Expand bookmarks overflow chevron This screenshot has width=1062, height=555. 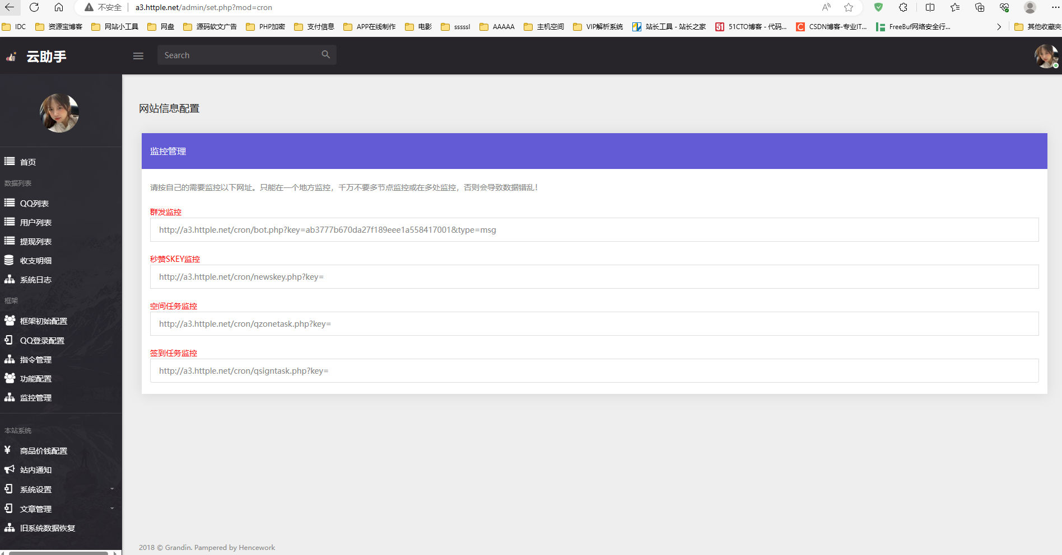999,26
